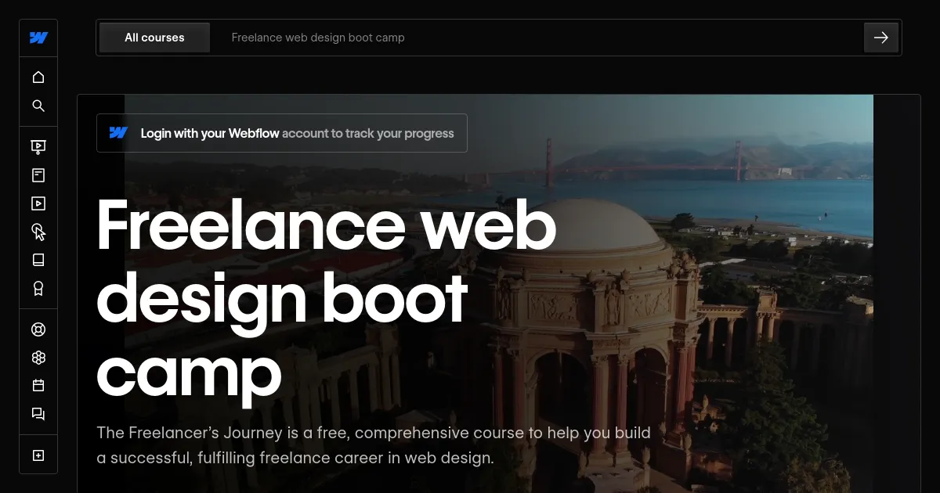The image size is (940, 493).
Task: Select the Certification badge icon
Action: pyautogui.click(x=38, y=288)
